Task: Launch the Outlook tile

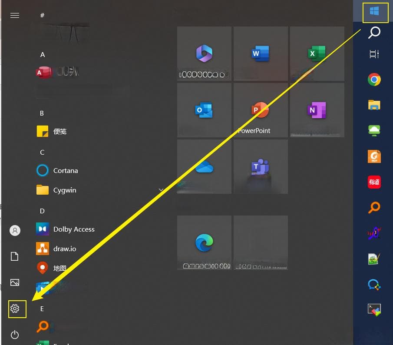Action: pyautogui.click(x=204, y=110)
